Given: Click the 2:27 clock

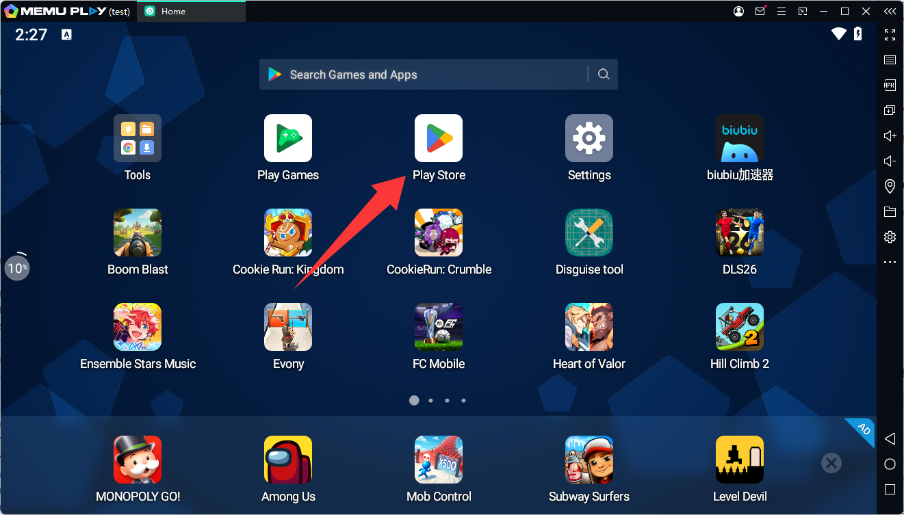Looking at the screenshot, I should click(x=31, y=35).
